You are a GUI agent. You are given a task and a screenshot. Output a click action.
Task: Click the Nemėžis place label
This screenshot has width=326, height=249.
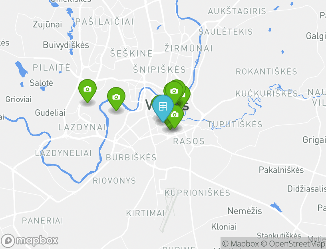(245, 211)
